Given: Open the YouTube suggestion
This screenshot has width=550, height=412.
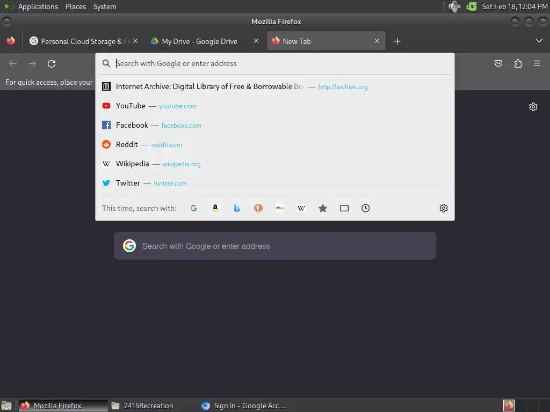Looking at the screenshot, I should click(x=275, y=106).
